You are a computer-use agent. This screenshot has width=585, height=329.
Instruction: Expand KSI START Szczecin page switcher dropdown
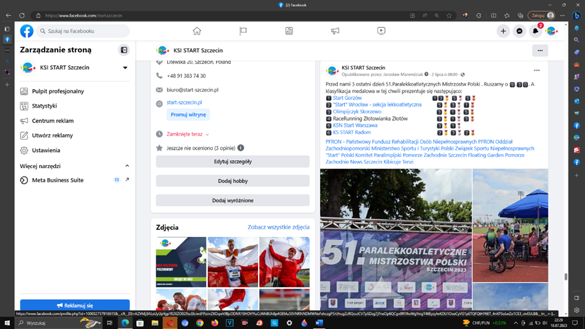(x=125, y=68)
